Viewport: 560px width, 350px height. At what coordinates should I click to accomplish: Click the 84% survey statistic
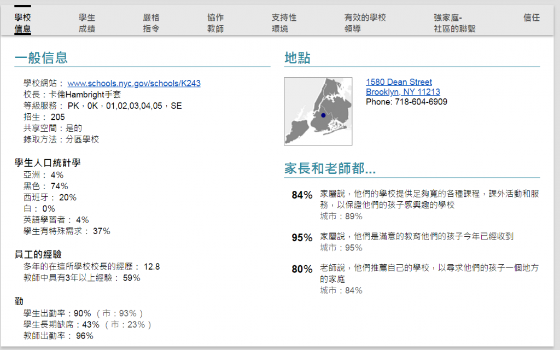point(302,195)
